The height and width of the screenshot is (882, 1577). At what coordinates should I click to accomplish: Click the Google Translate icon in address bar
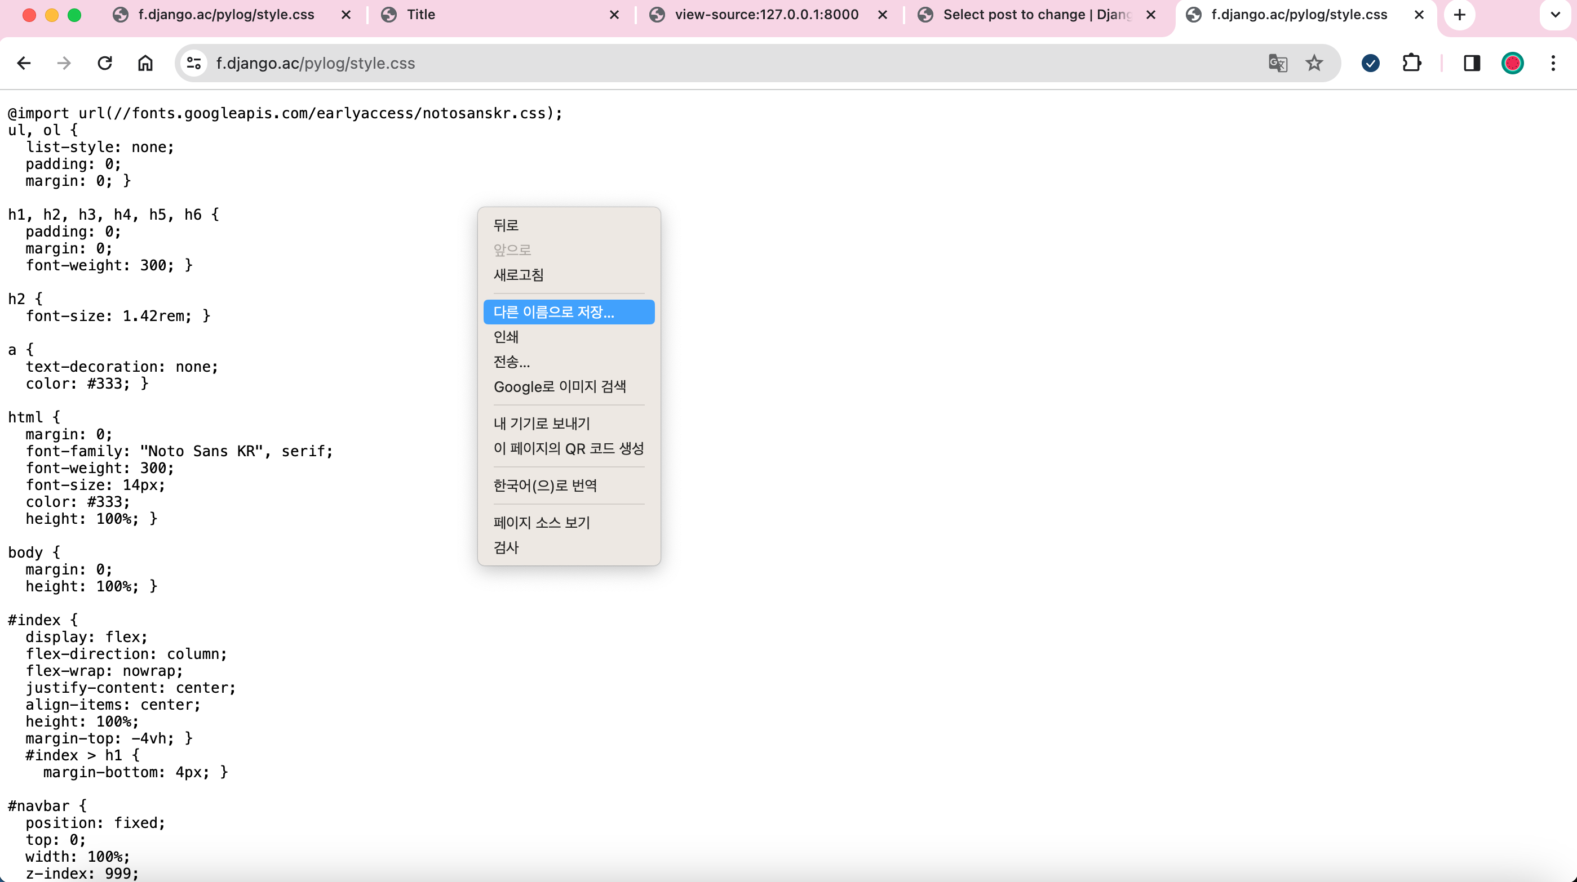(x=1278, y=63)
